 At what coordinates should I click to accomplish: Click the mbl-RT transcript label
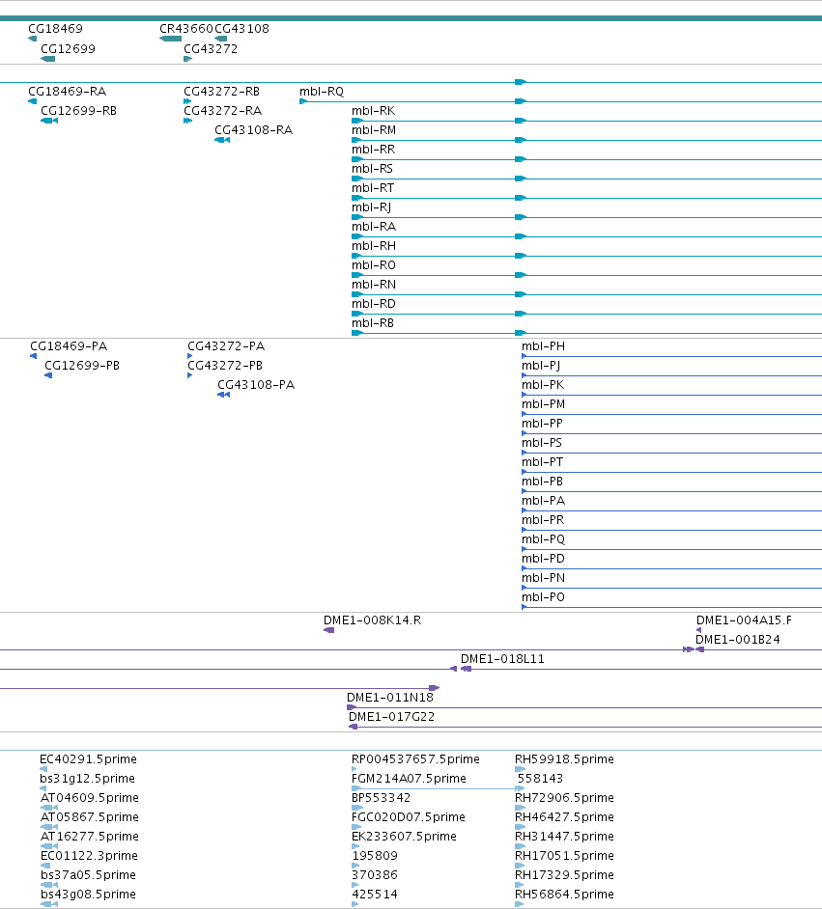(373, 188)
